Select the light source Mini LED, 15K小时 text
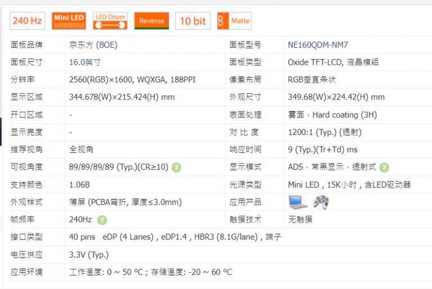 click(322, 184)
